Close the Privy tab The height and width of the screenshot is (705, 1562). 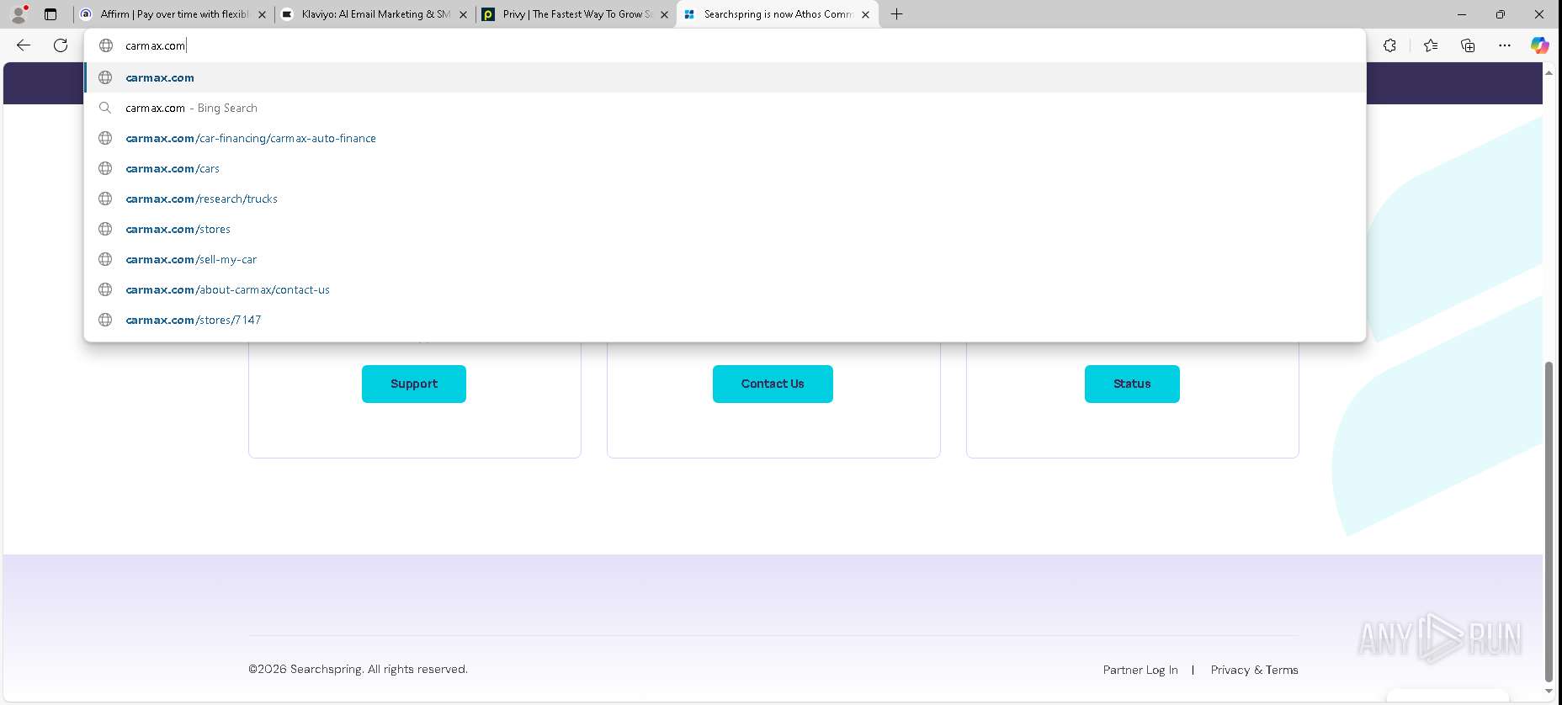(664, 14)
